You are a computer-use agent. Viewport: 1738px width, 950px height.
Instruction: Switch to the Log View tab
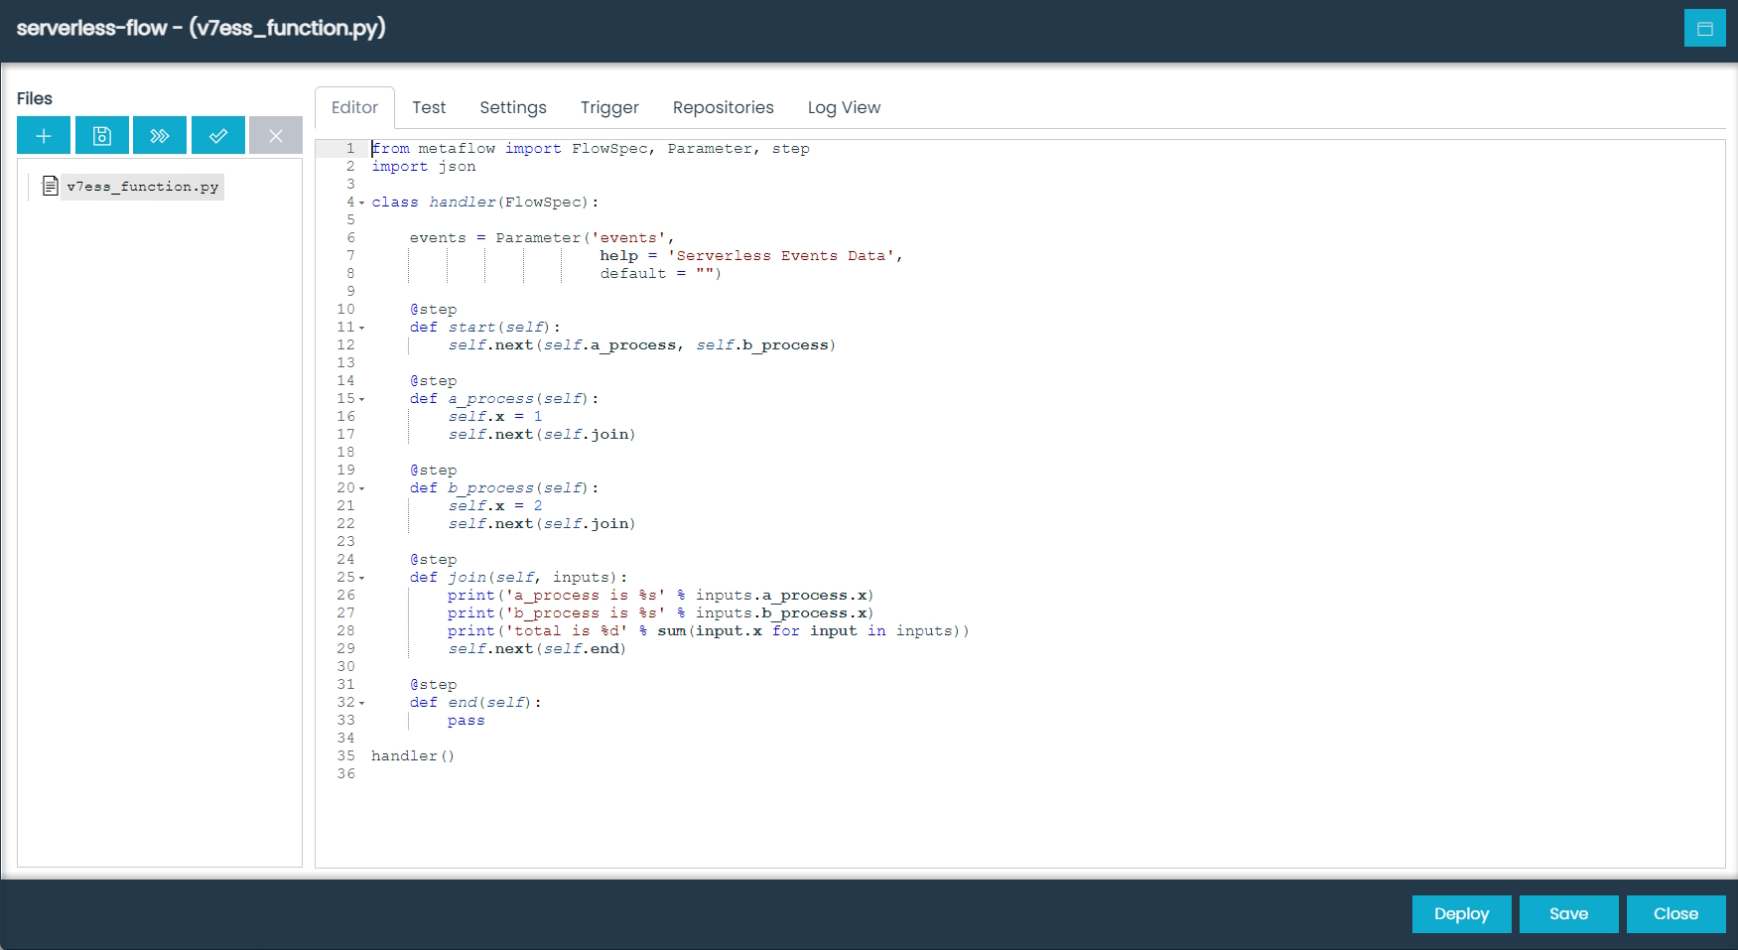tap(844, 107)
